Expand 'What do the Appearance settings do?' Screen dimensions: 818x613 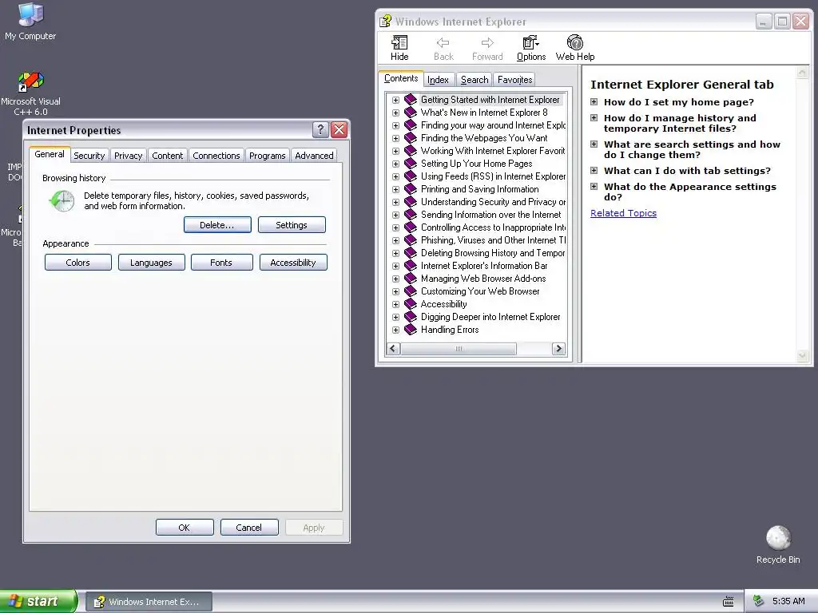coord(594,186)
